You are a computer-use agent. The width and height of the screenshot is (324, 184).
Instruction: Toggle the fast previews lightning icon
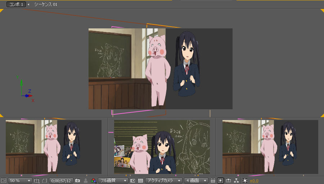coord(220,180)
